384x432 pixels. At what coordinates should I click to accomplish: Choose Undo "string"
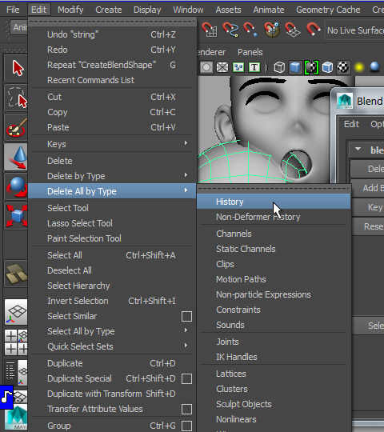point(112,34)
